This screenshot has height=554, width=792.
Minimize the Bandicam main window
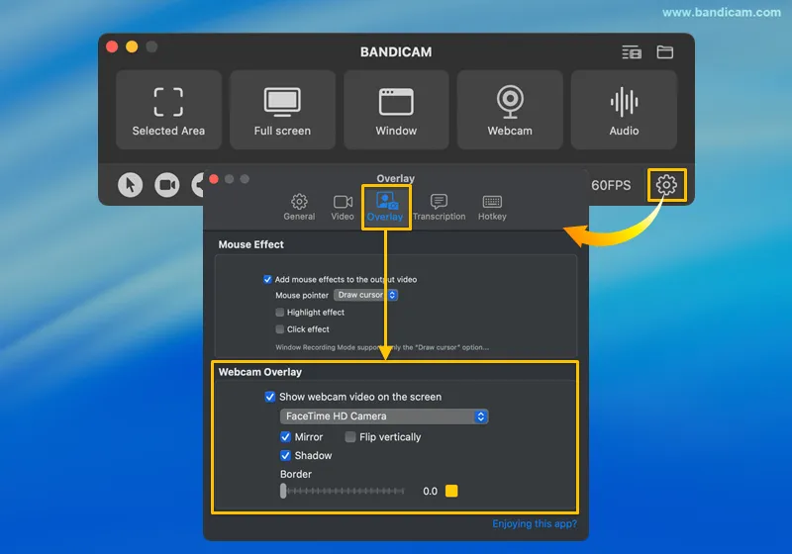point(132,46)
